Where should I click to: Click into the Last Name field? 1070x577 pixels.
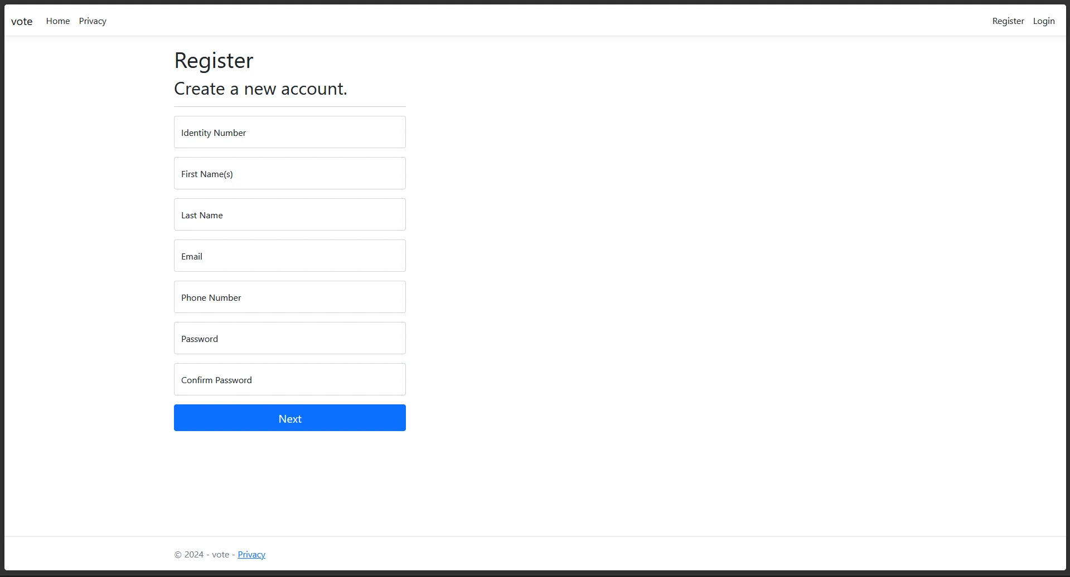(290, 214)
